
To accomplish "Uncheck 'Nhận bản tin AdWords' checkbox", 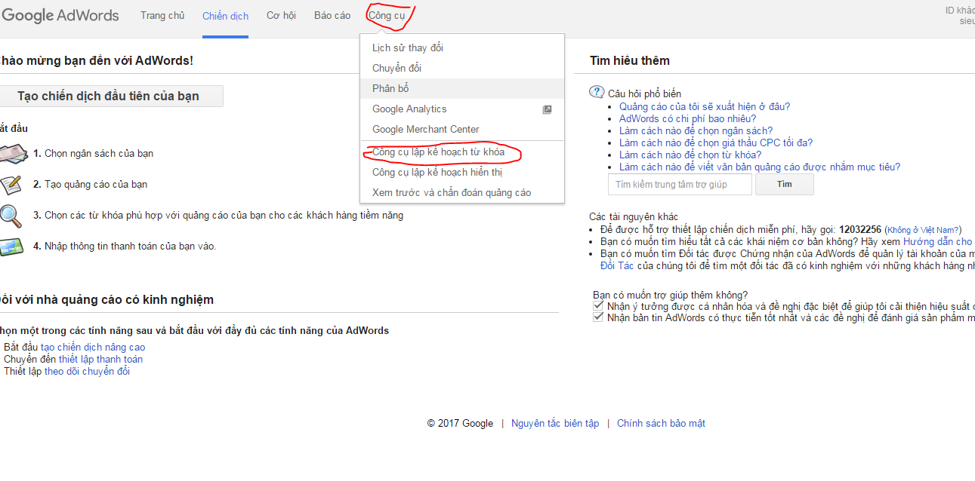I will click(x=598, y=318).
